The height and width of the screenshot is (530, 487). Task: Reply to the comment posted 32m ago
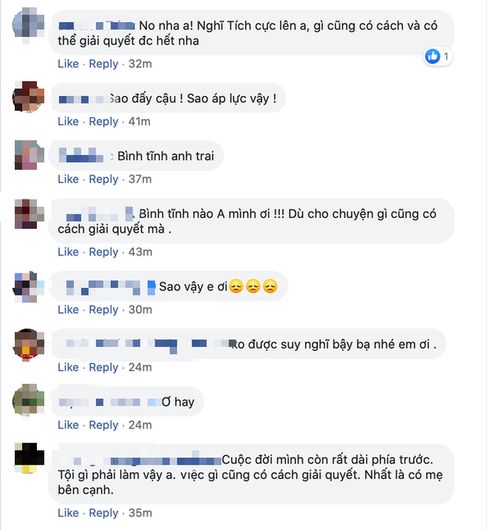pos(104,64)
